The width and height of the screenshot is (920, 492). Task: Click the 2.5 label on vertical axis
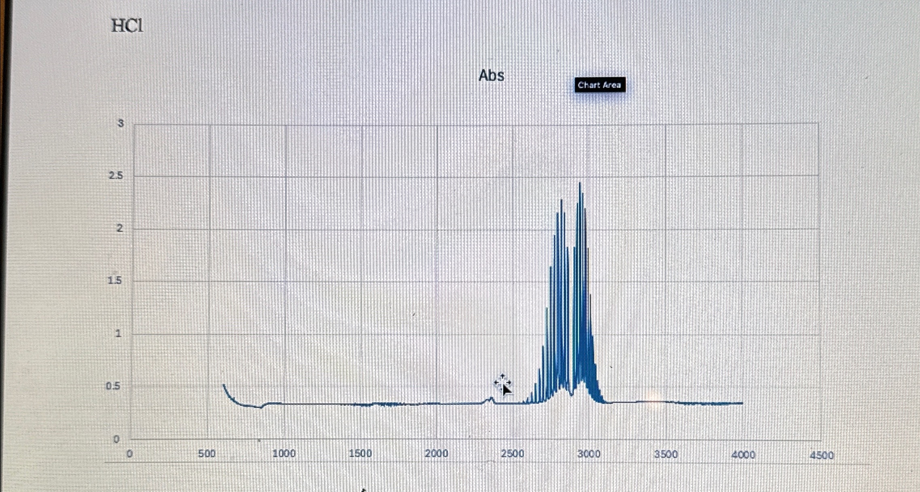coord(115,176)
